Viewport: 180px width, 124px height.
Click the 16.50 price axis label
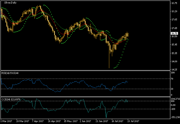(x=174, y=36)
